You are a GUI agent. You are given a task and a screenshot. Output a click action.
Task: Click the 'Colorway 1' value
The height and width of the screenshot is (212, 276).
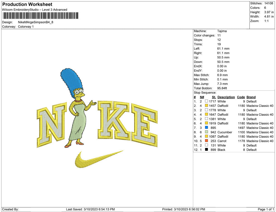tap(26, 27)
